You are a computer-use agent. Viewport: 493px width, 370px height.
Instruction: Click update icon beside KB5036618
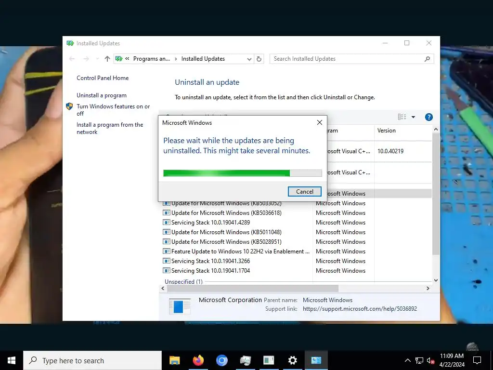(x=166, y=213)
